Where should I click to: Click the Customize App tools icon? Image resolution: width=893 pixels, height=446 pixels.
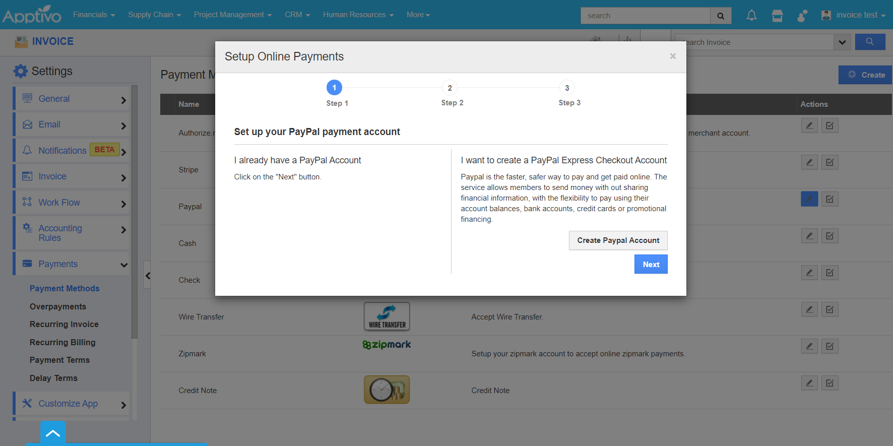[27, 403]
